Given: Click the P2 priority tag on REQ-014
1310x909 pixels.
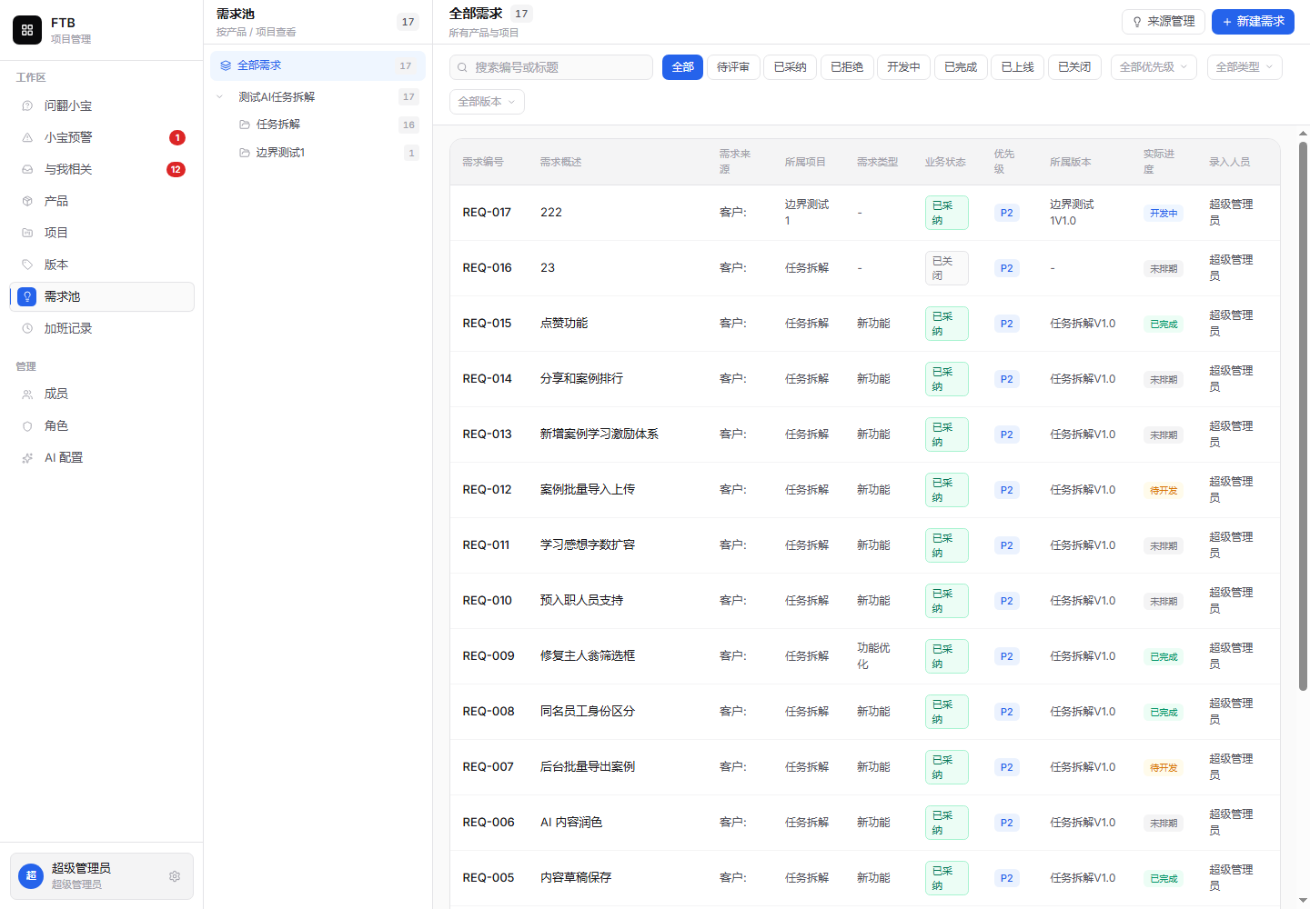Looking at the screenshot, I should tap(1006, 379).
